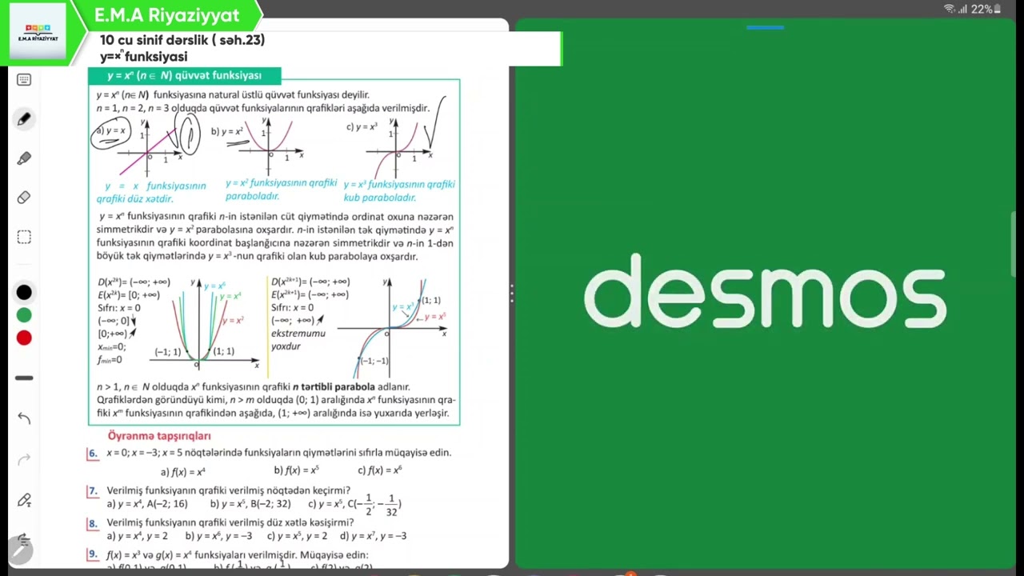Open the pen-with-text handwriting tool
The image size is (1024, 576).
[x=24, y=501]
